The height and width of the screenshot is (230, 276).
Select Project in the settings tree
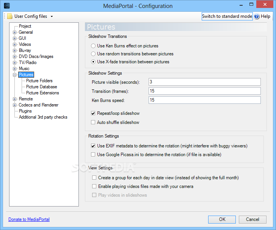pos(25,26)
